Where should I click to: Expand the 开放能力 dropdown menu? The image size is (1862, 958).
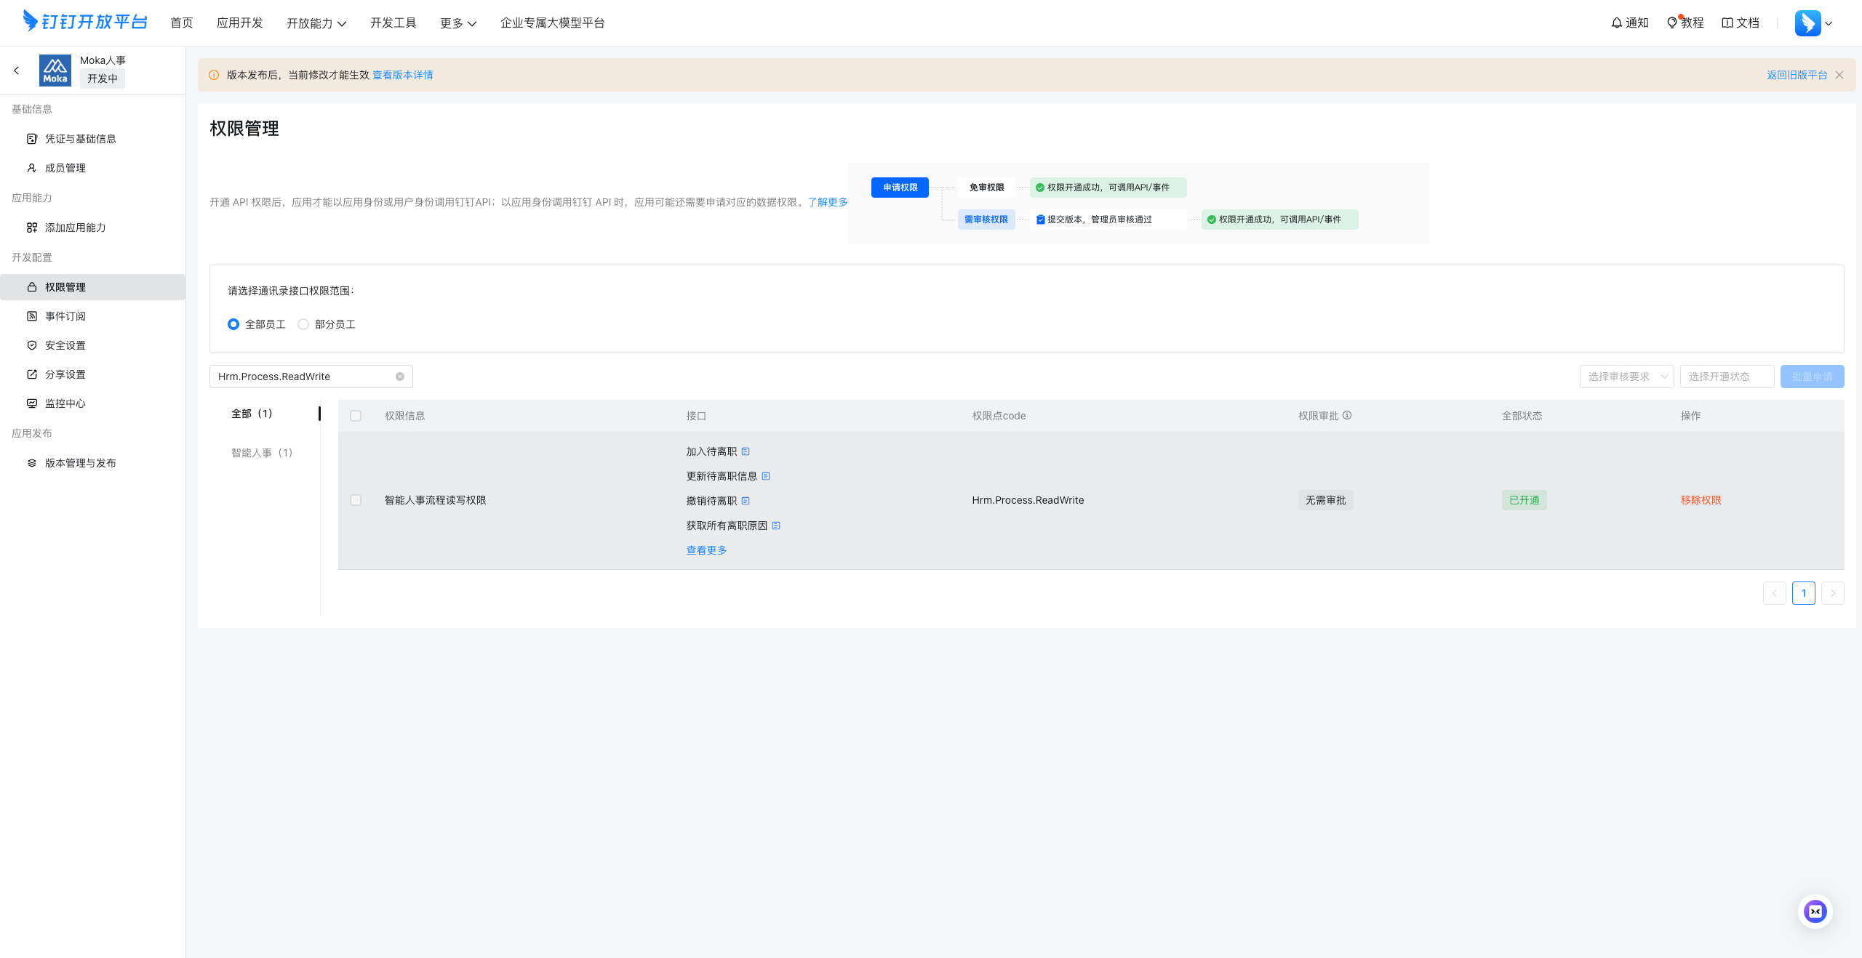click(316, 23)
